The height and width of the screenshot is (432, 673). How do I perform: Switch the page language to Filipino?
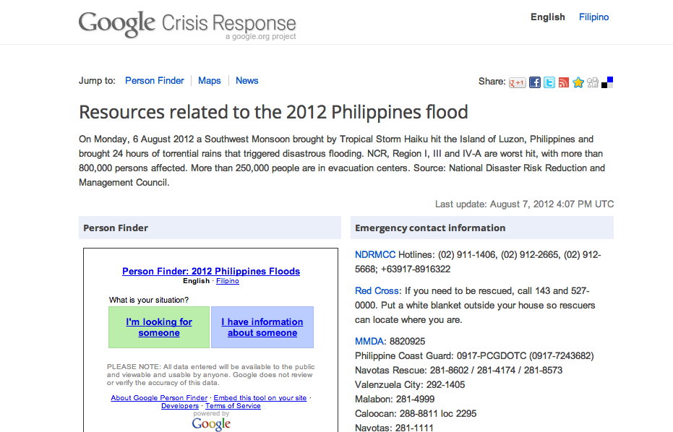pyautogui.click(x=593, y=17)
